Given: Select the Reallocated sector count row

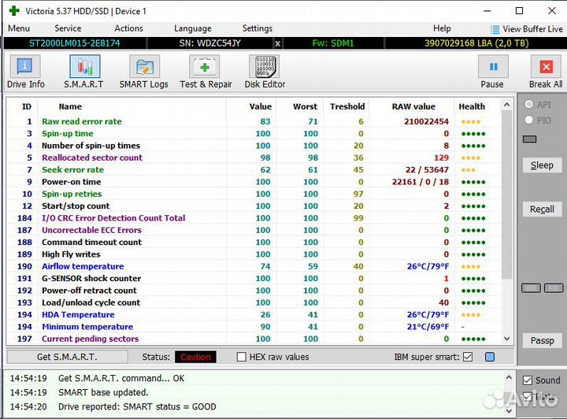Looking at the screenshot, I should (x=92, y=158).
